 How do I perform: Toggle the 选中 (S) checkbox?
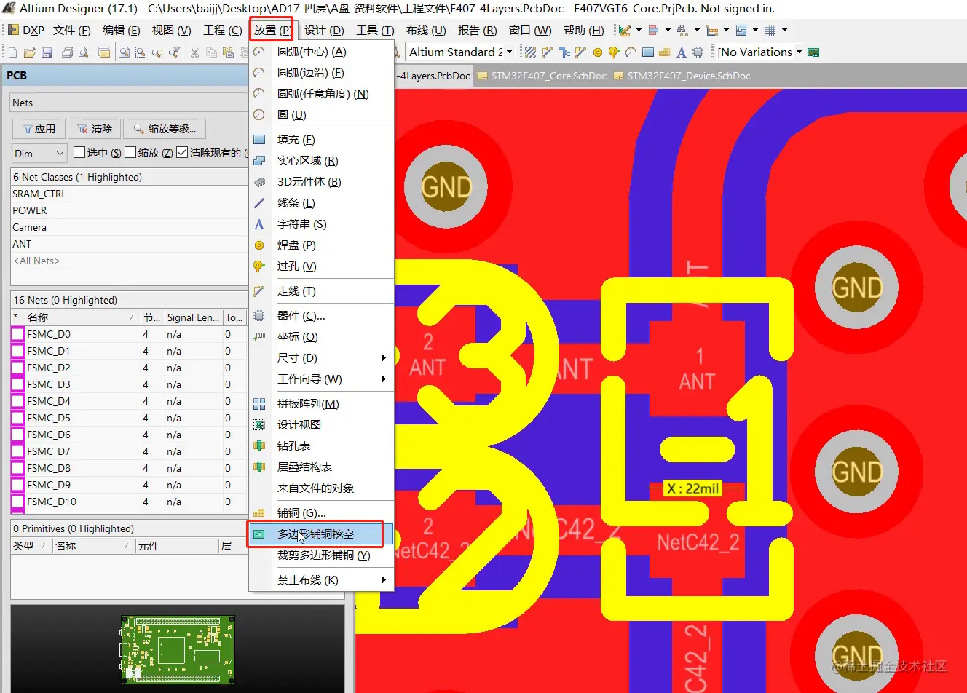pos(80,153)
